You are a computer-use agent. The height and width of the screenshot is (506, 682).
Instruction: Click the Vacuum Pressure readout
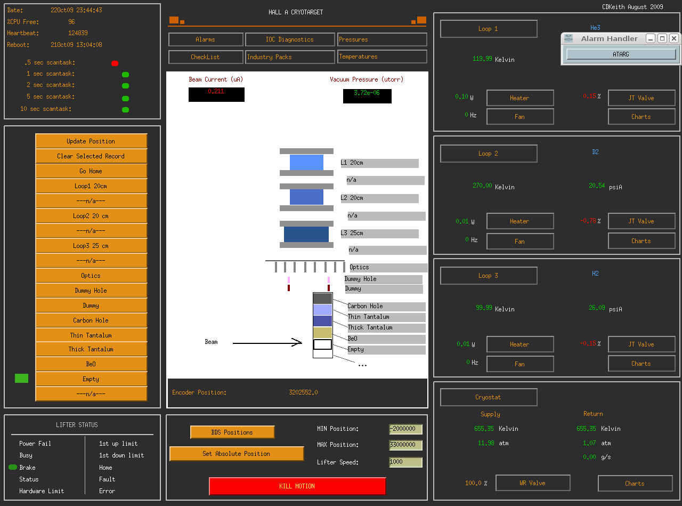click(367, 96)
